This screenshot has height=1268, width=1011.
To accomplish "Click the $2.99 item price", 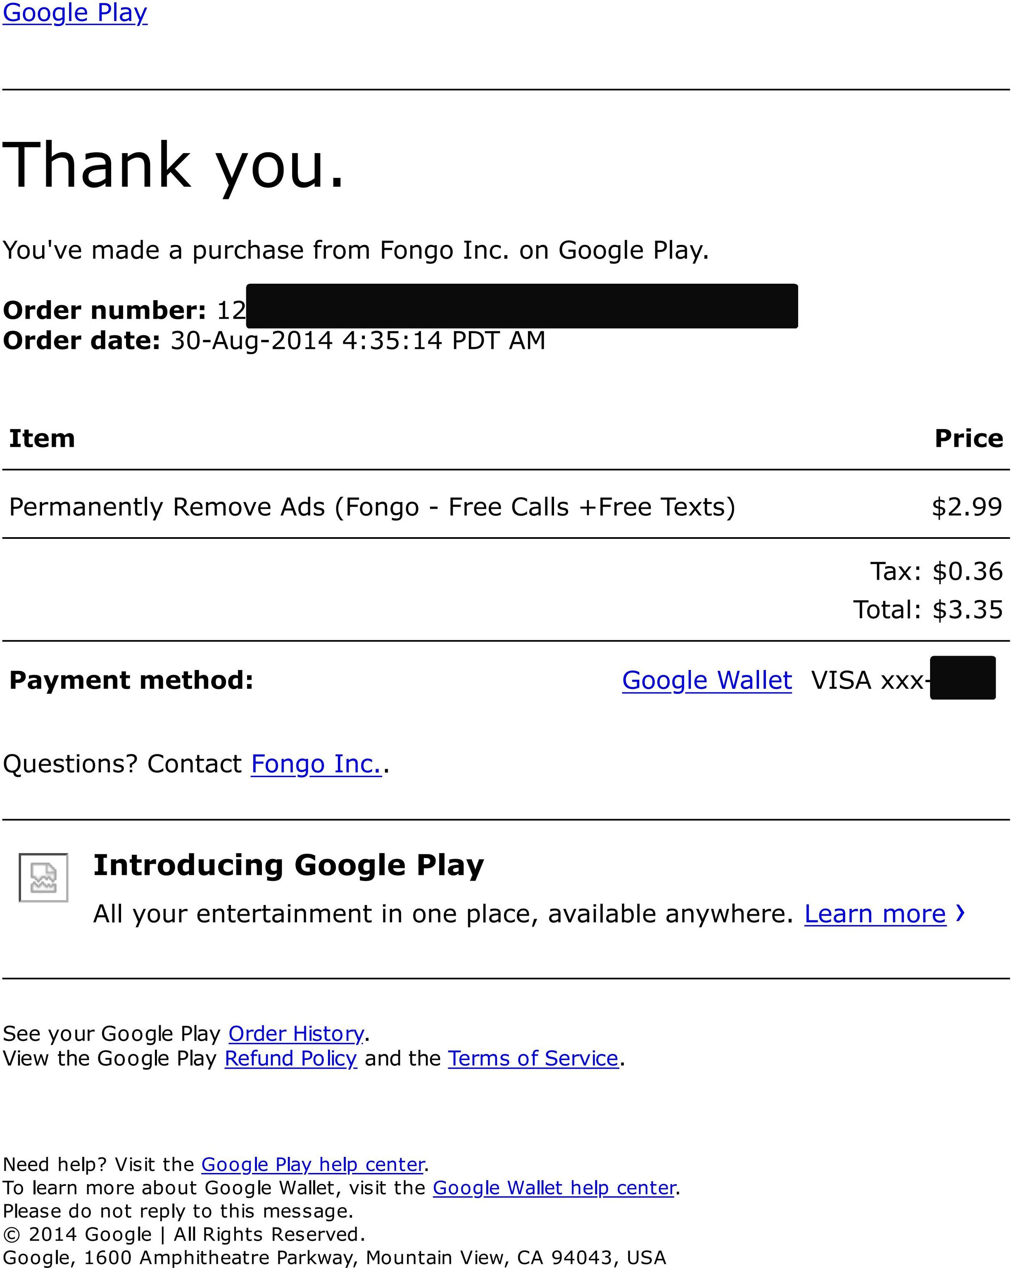I will pyautogui.click(x=967, y=507).
